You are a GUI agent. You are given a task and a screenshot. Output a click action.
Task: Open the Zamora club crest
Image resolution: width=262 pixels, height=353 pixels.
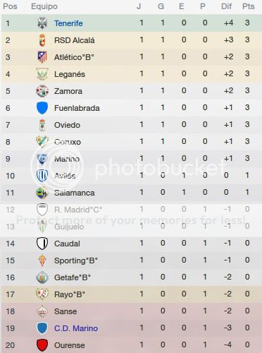42,91
